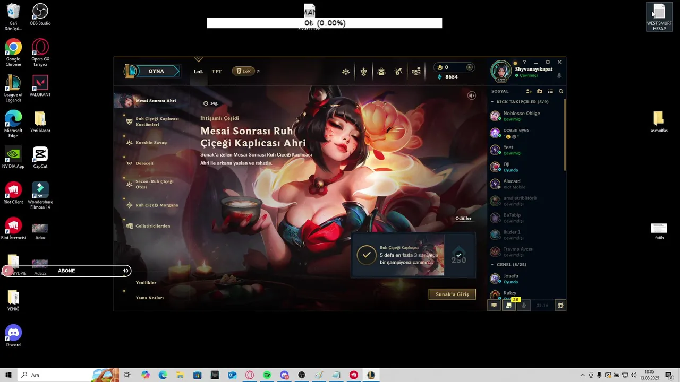Click the Ödüller rewards label
The width and height of the screenshot is (680, 382).
[x=463, y=218]
